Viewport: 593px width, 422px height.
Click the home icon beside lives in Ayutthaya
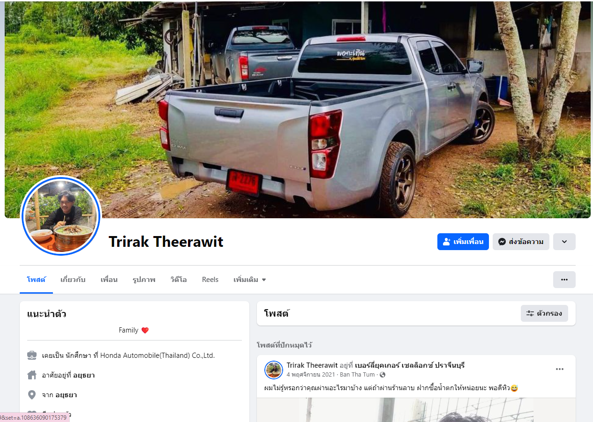tap(32, 375)
